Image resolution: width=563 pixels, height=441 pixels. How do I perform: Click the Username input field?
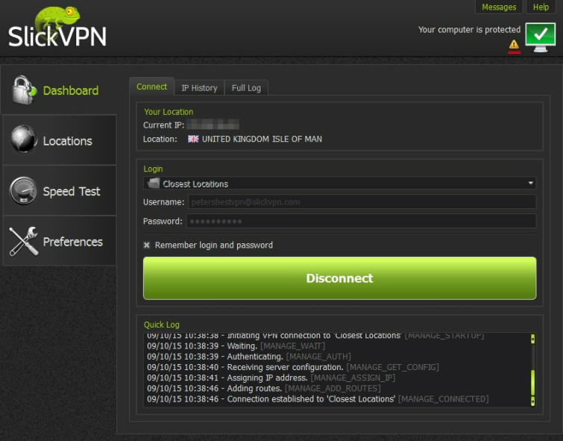coord(362,202)
